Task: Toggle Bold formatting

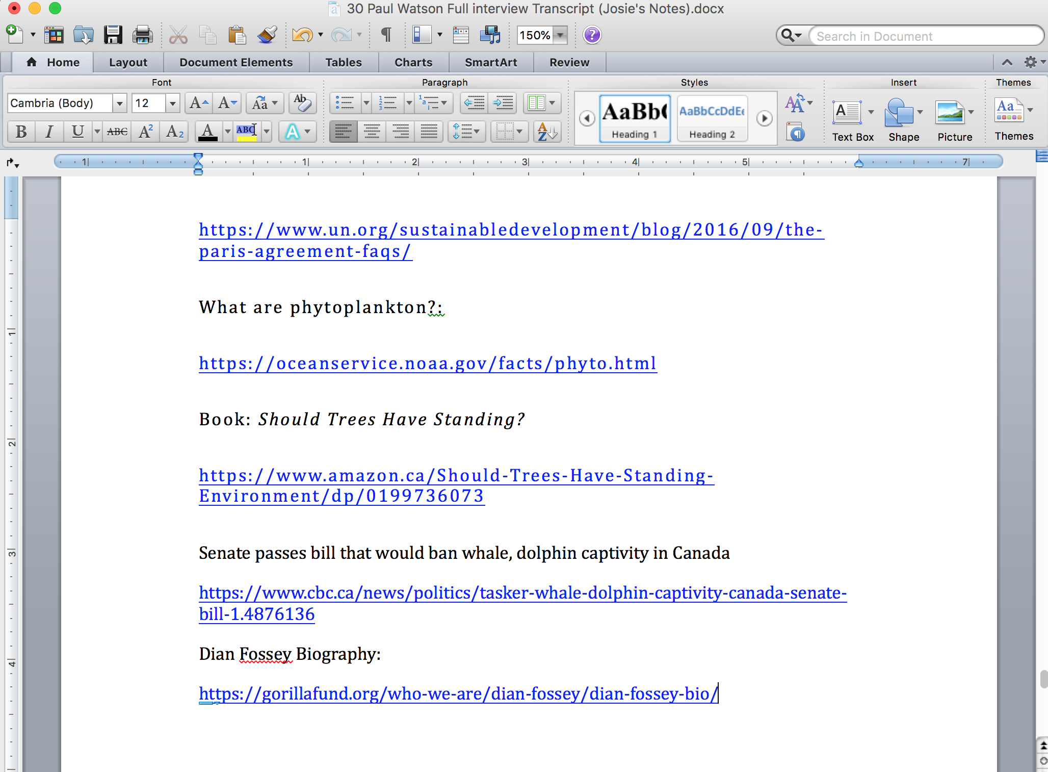Action: (21, 132)
